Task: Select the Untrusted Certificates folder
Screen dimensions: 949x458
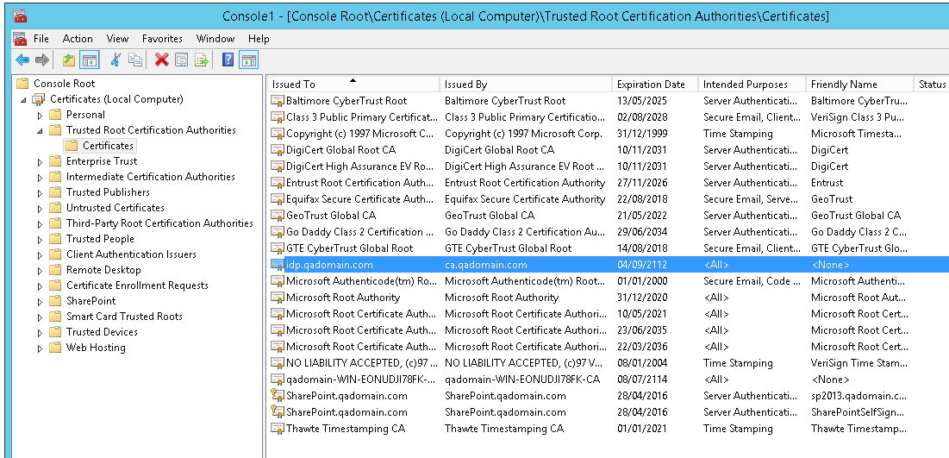Action: coord(115,208)
